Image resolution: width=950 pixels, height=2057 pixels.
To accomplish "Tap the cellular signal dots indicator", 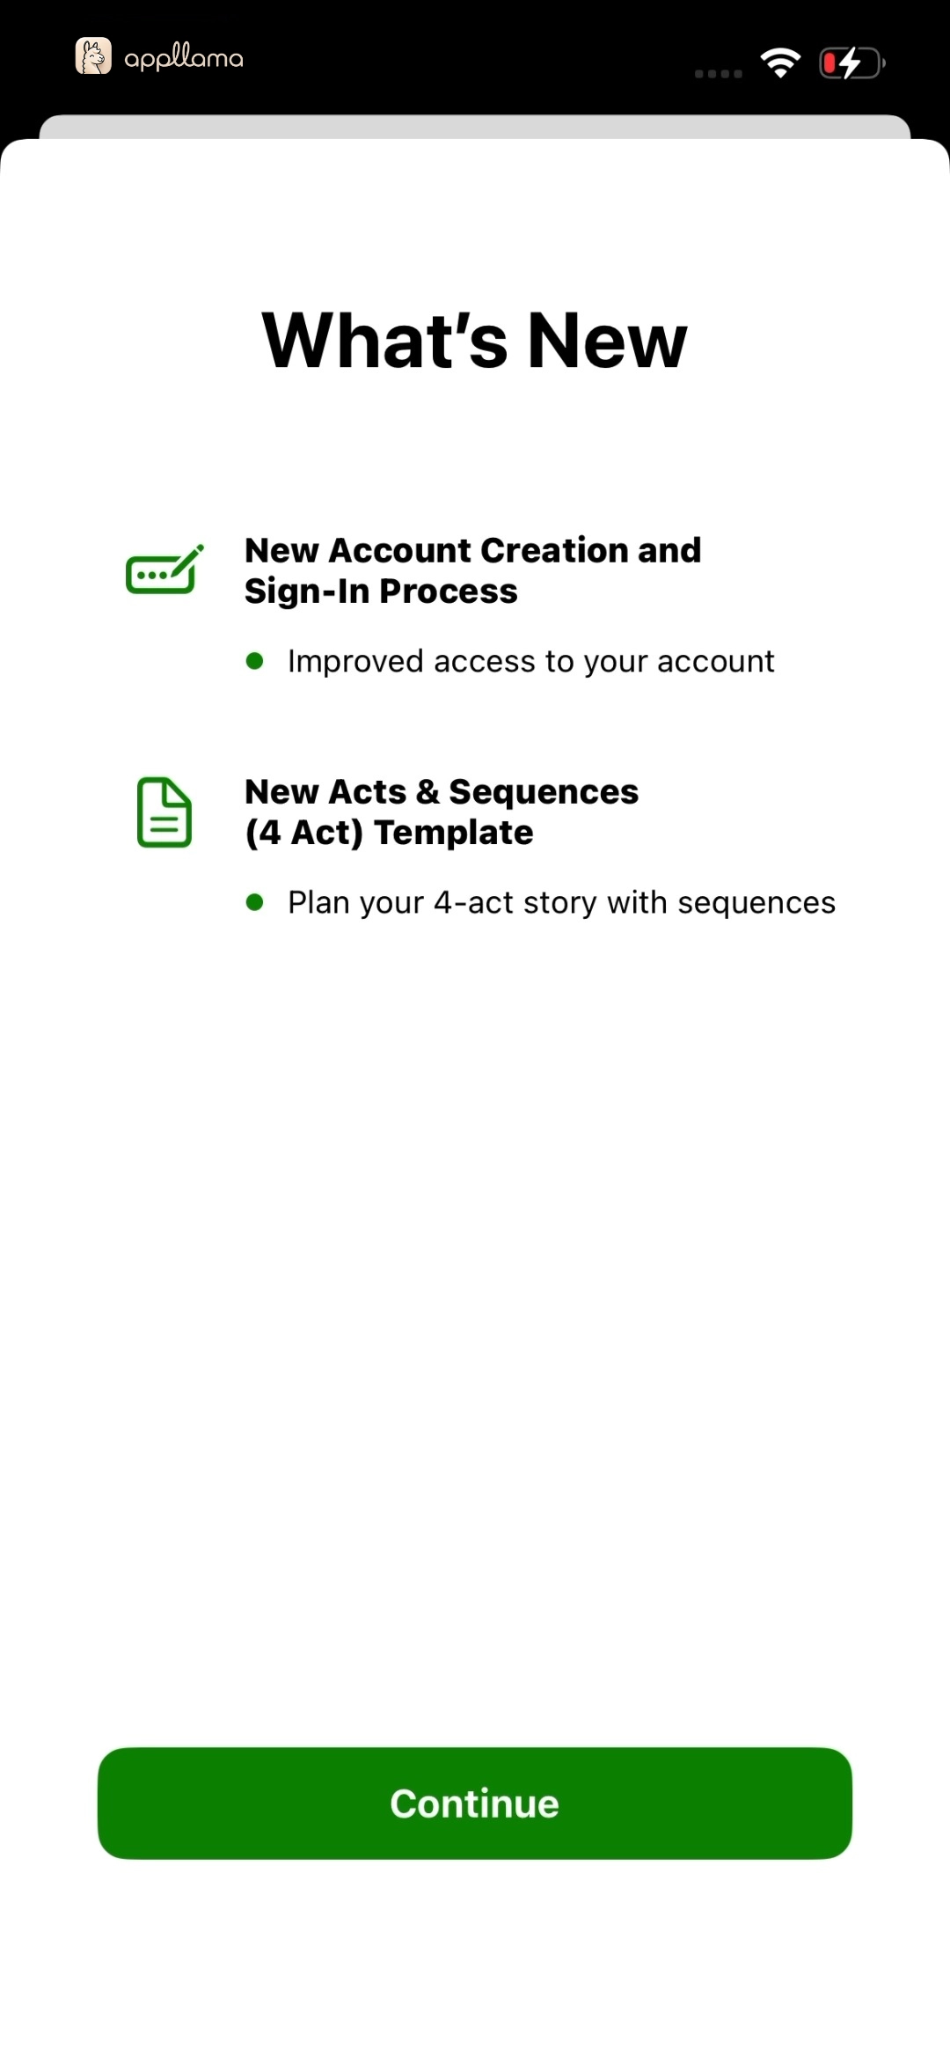I will coord(719,74).
